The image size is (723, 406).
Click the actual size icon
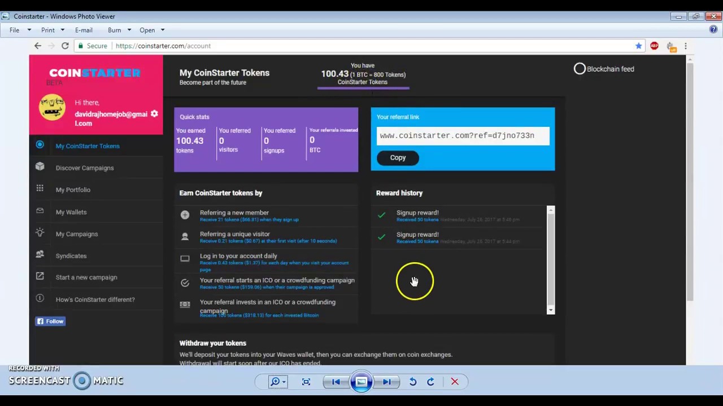[306, 382]
